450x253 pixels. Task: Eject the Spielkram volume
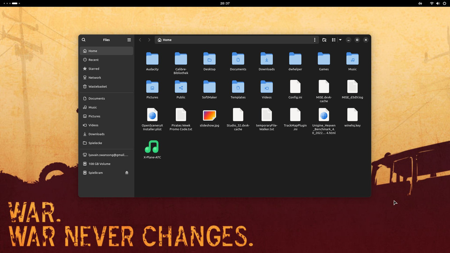pos(127,173)
